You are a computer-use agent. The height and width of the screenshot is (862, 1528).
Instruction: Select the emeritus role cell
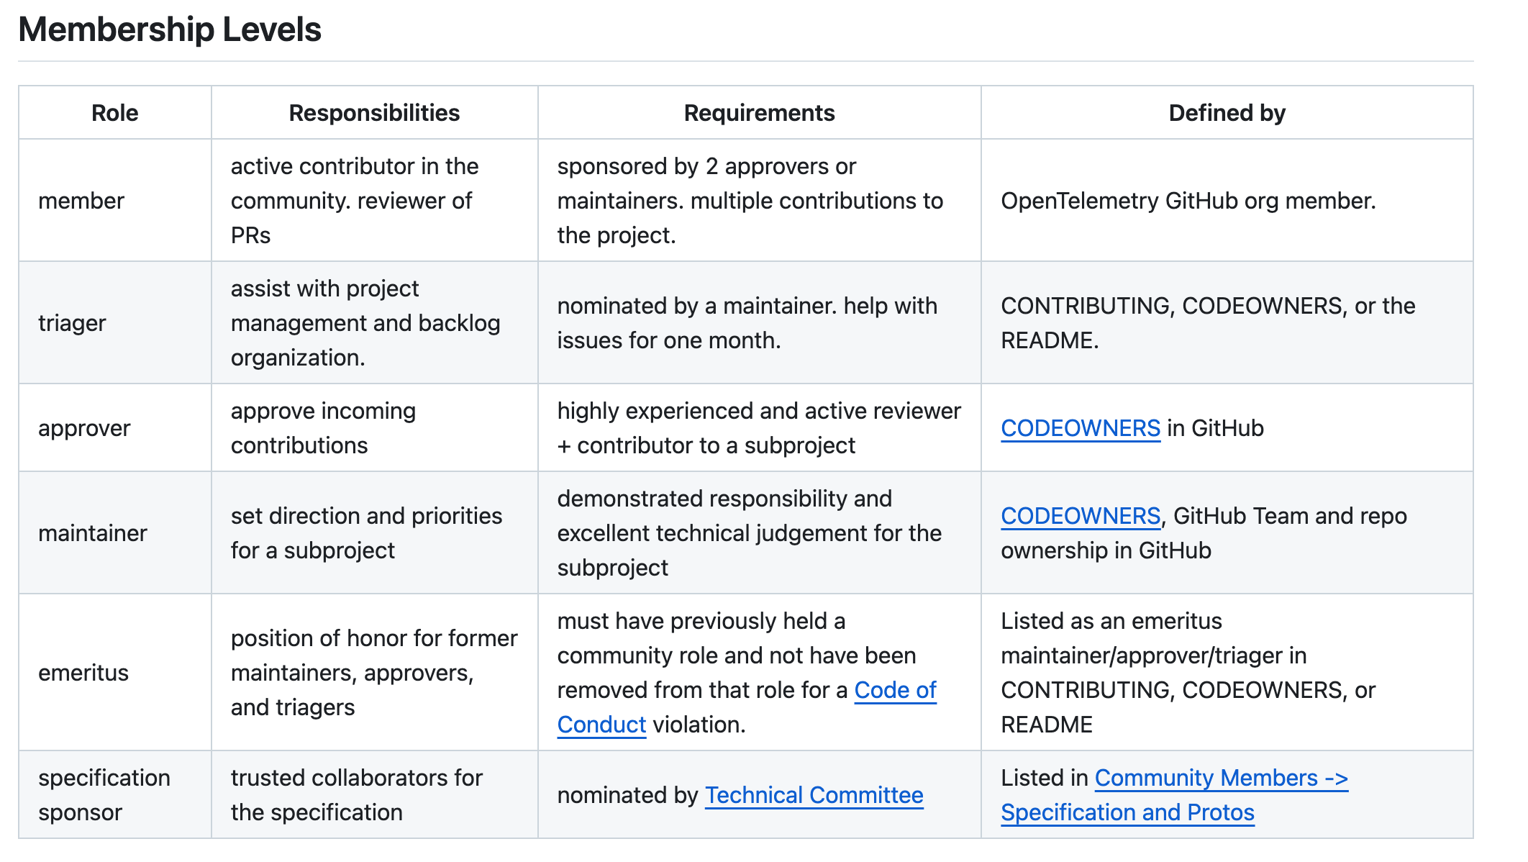click(115, 673)
